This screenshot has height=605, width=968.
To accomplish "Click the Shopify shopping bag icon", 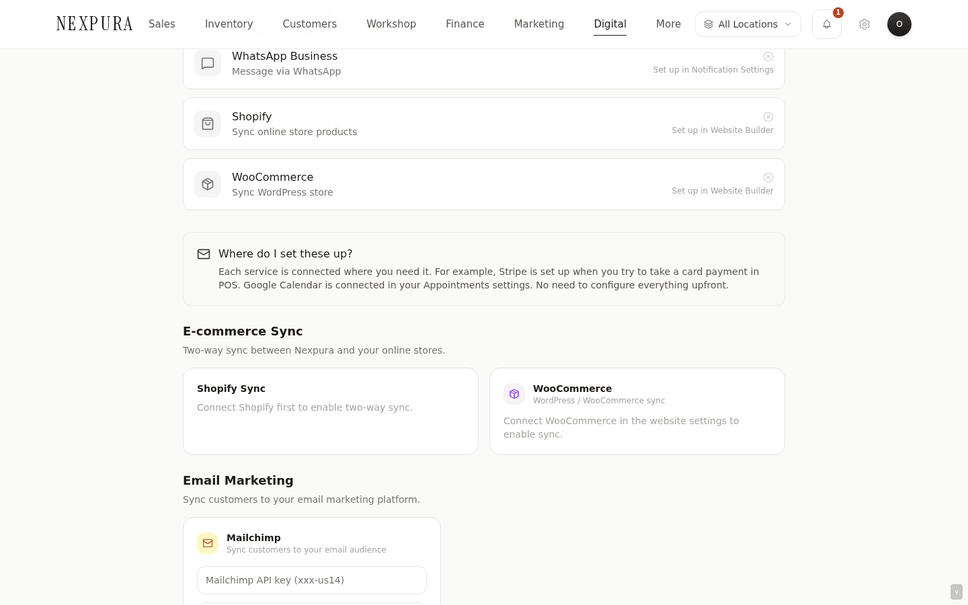I will point(208,124).
